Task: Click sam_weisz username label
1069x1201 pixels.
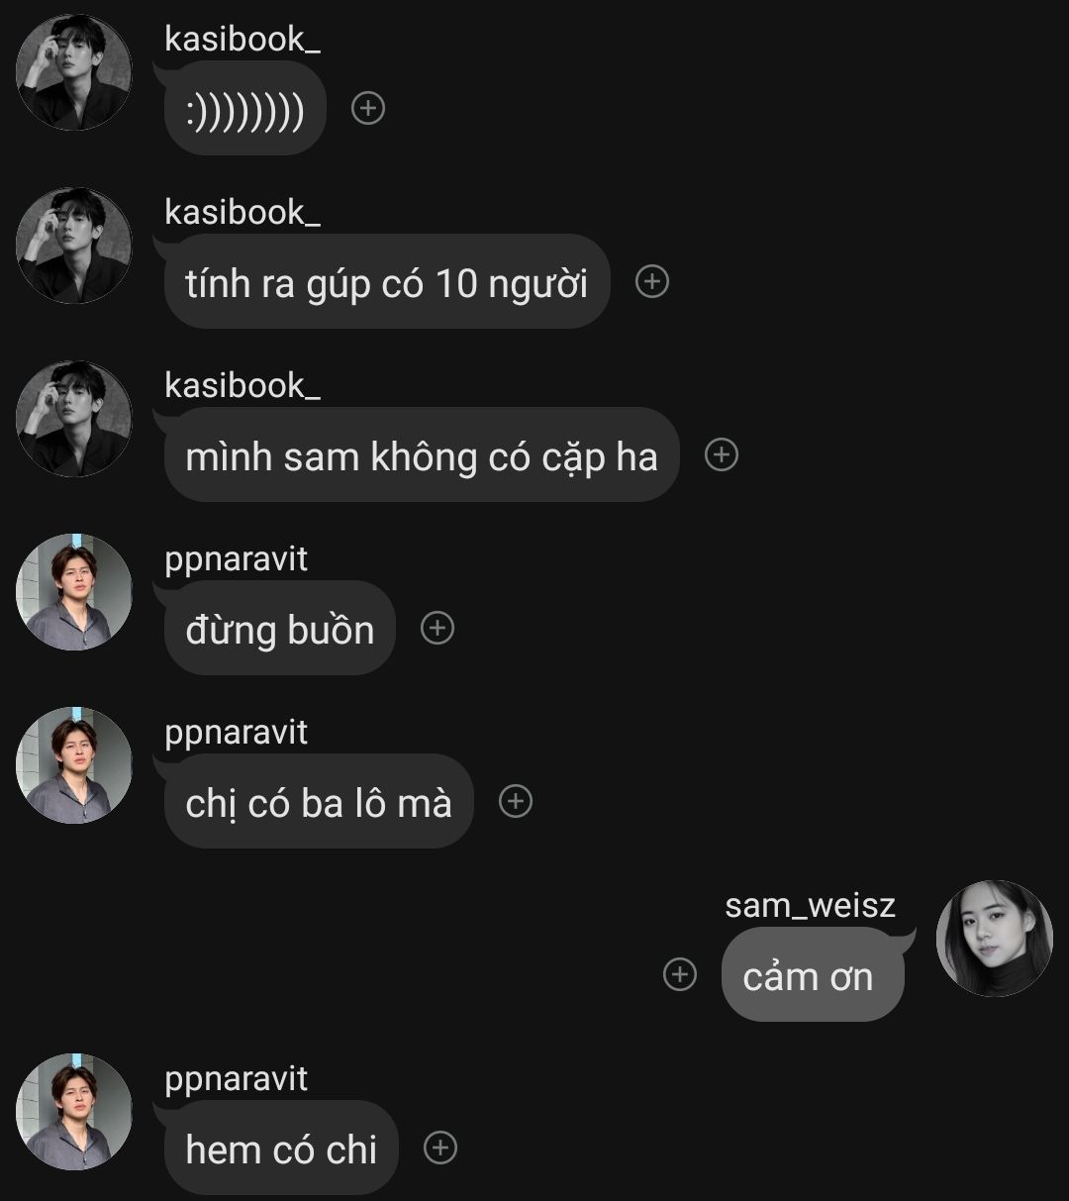Action: click(x=810, y=905)
